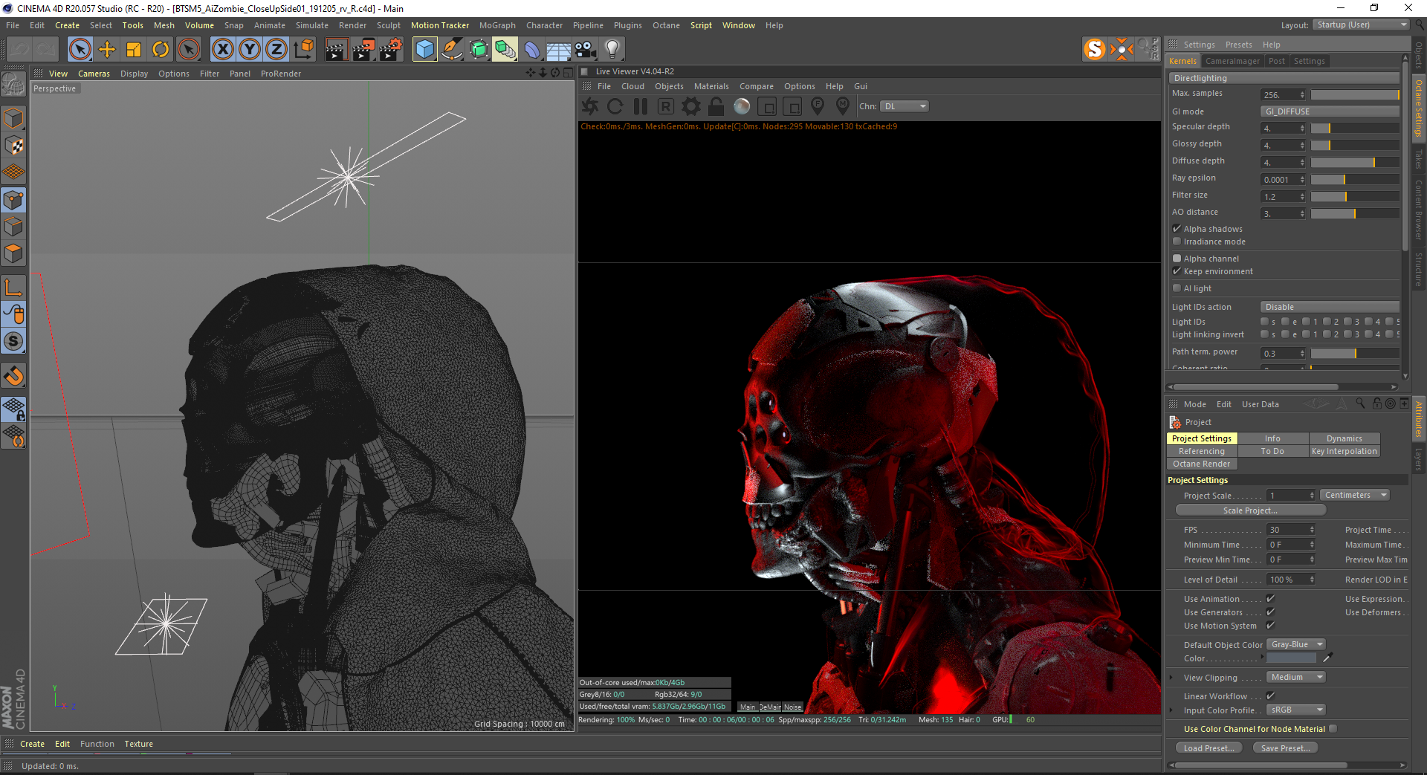The width and height of the screenshot is (1427, 775).
Task: Click the Load Preset button
Action: (x=1208, y=748)
